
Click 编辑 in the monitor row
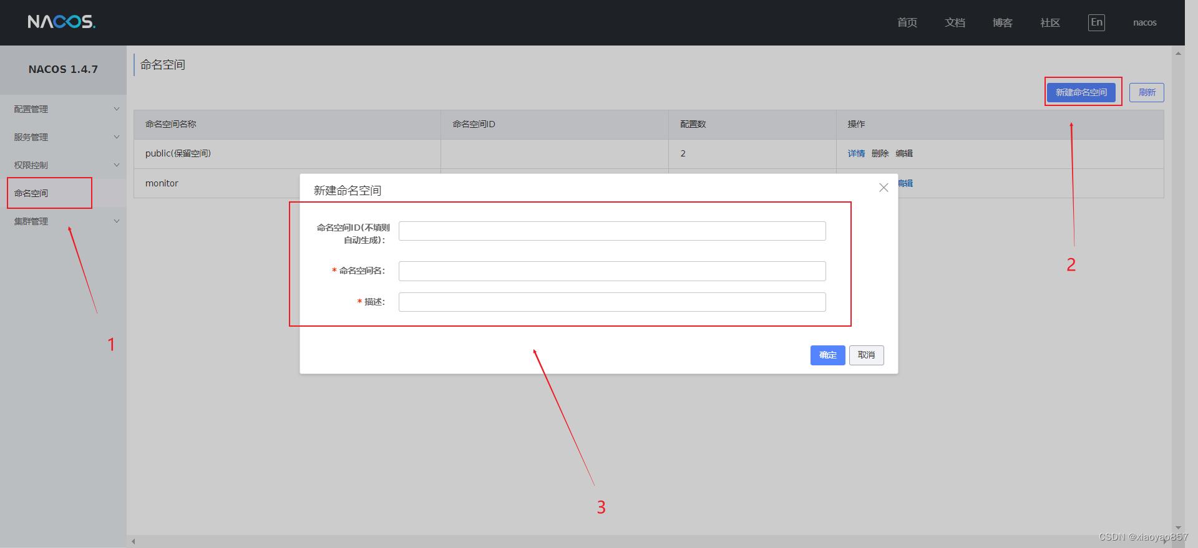pyautogui.click(x=905, y=183)
